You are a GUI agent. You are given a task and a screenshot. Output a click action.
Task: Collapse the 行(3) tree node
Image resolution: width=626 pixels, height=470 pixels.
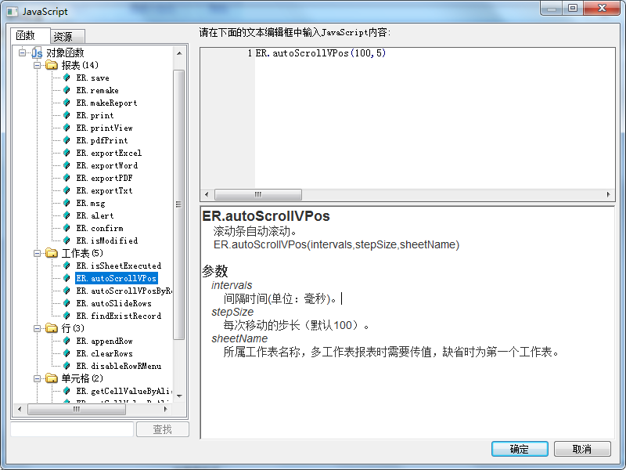click(x=37, y=328)
